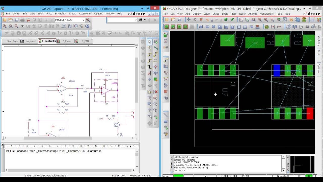Image resolution: width=323 pixels, height=182 pixels.
Task: Click the eye-shaped Fisheye view icon in Capture
Action: pos(22,26)
